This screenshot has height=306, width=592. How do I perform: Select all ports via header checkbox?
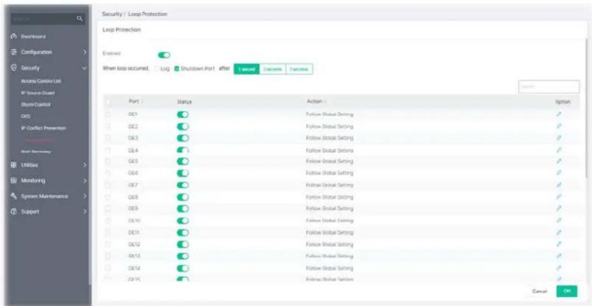click(108, 102)
